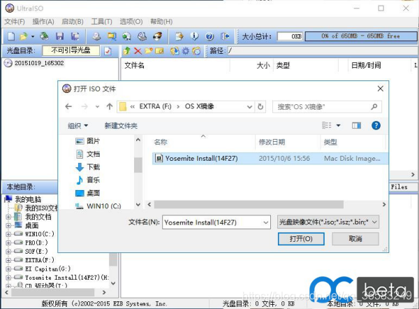Expand the Open icon's dropdown arrow in toolbar
419x309 pixels.
pyautogui.click(x=33, y=36)
